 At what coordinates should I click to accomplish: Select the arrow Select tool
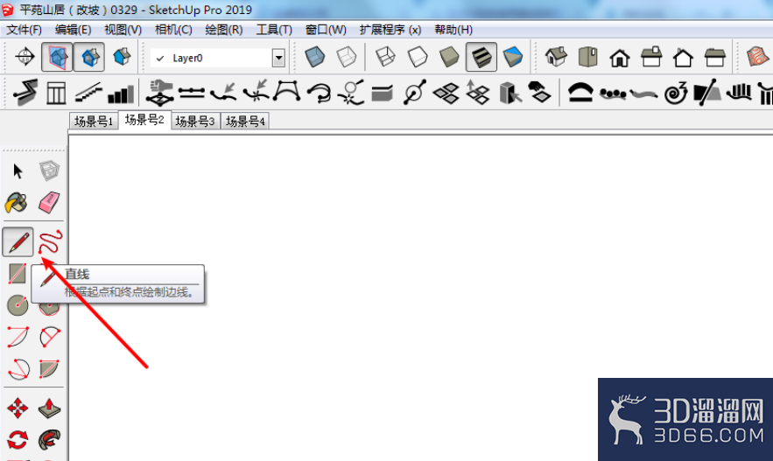click(x=18, y=171)
